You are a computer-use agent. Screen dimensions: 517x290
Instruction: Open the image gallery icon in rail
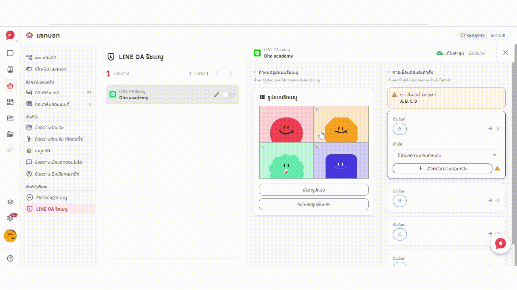coord(10,134)
